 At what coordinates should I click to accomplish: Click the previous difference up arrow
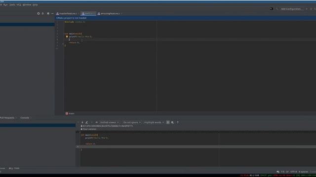coord(78,122)
